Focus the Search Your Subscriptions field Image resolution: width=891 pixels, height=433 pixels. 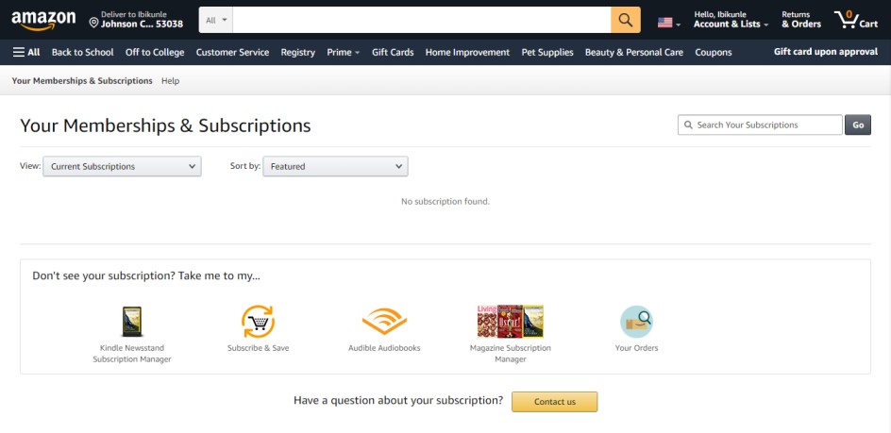[760, 125]
